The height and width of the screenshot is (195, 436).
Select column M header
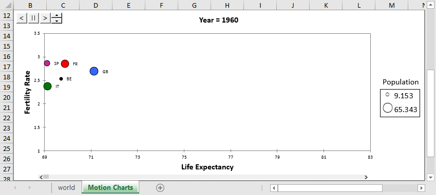click(392, 5)
